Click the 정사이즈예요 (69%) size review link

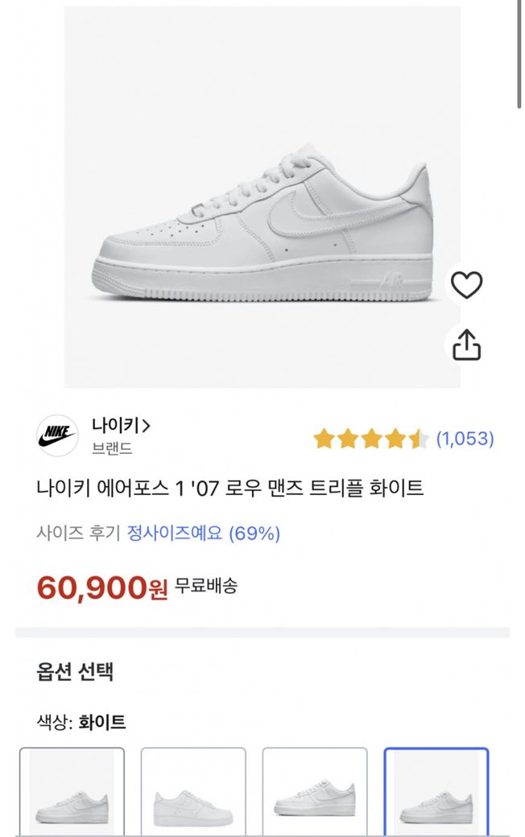pos(204,533)
